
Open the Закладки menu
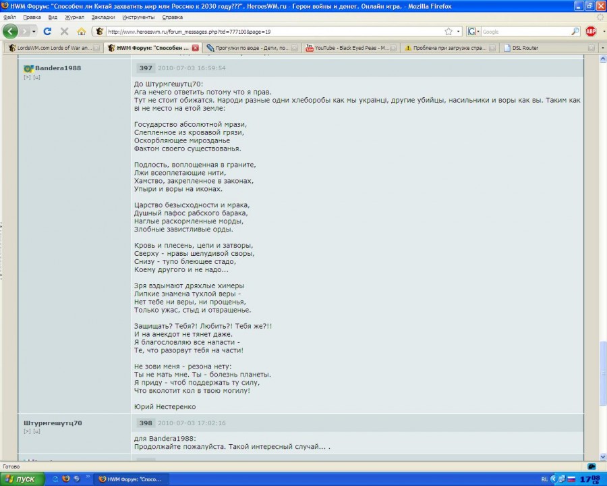[x=103, y=17]
